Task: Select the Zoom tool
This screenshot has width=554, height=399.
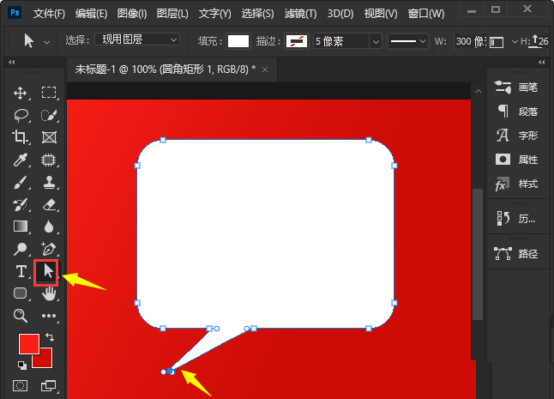Action: coord(20,316)
